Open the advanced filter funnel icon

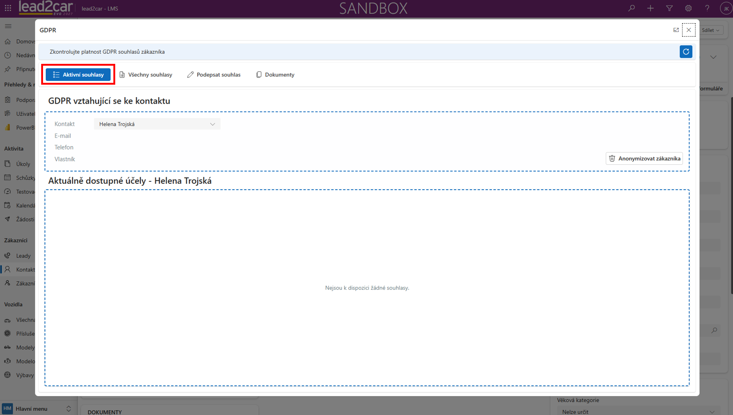tap(670, 8)
